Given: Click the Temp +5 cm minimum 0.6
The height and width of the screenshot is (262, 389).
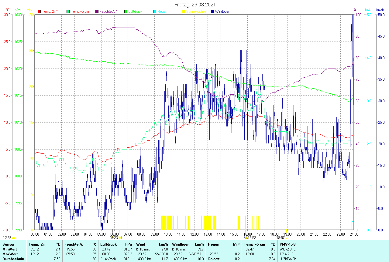Looking at the screenshot, I should [273, 249].
